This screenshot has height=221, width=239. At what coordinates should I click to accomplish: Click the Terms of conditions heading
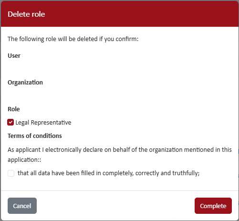pos(35,136)
